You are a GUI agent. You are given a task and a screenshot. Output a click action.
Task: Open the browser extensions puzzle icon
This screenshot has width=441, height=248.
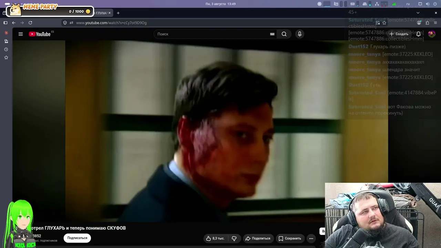point(427,23)
